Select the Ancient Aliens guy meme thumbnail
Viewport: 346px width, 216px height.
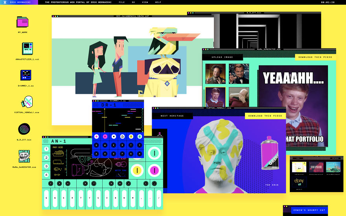point(215,74)
